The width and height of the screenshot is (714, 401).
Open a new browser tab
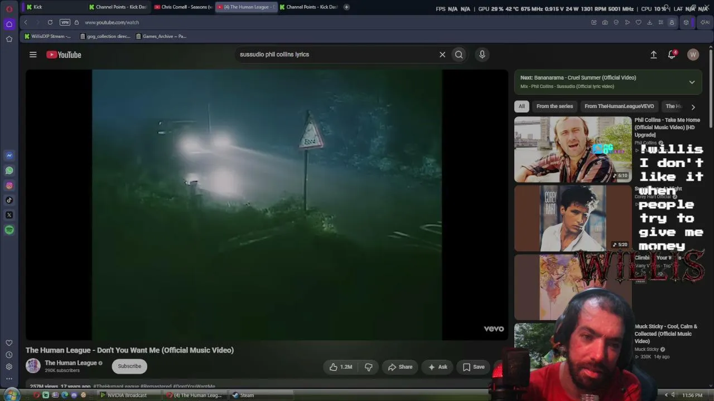346,7
